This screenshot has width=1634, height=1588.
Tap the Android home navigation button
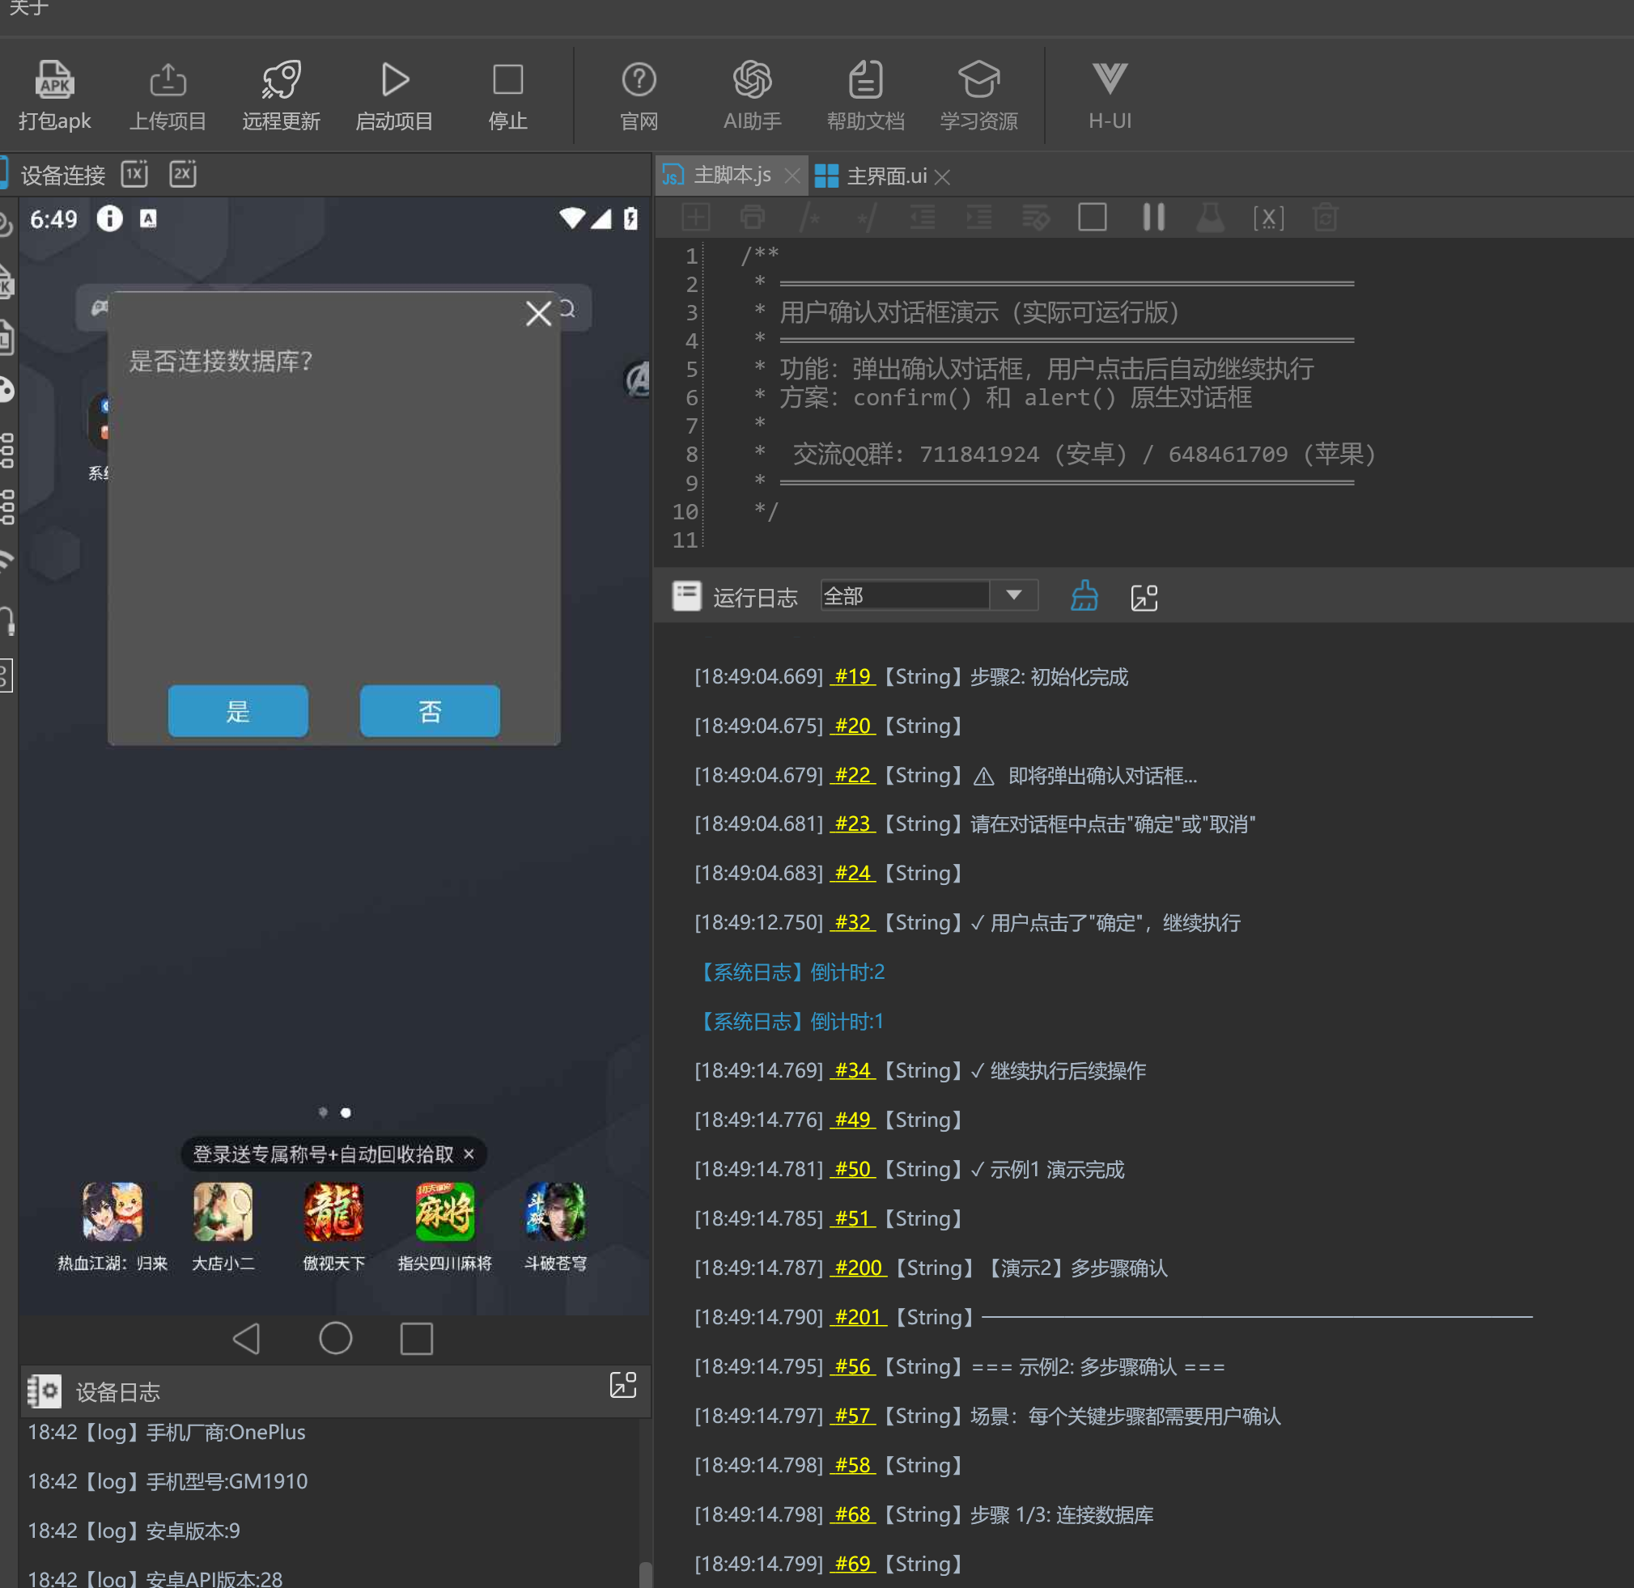tap(336, 1338)
